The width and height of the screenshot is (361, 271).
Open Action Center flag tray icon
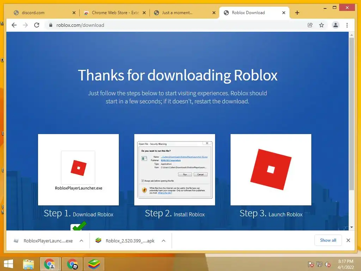tap(311, 264)
